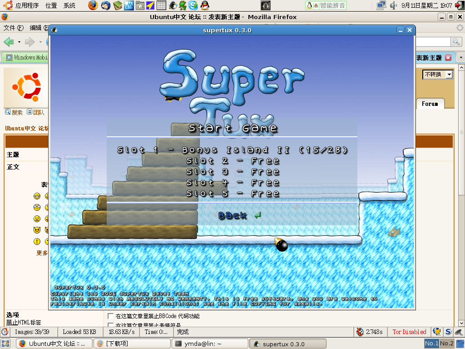This screenshot has width=465, height=349.
Task: Click the show-desktop icon in bottom panel
Action: 5,344
